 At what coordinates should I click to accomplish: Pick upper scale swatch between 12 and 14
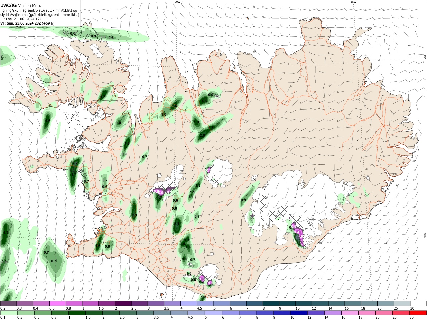click(x=320, y=303)
